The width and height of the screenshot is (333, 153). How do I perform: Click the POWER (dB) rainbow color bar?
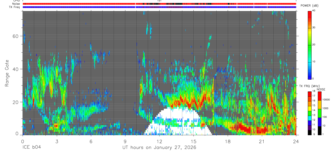(x=310, y=45)
